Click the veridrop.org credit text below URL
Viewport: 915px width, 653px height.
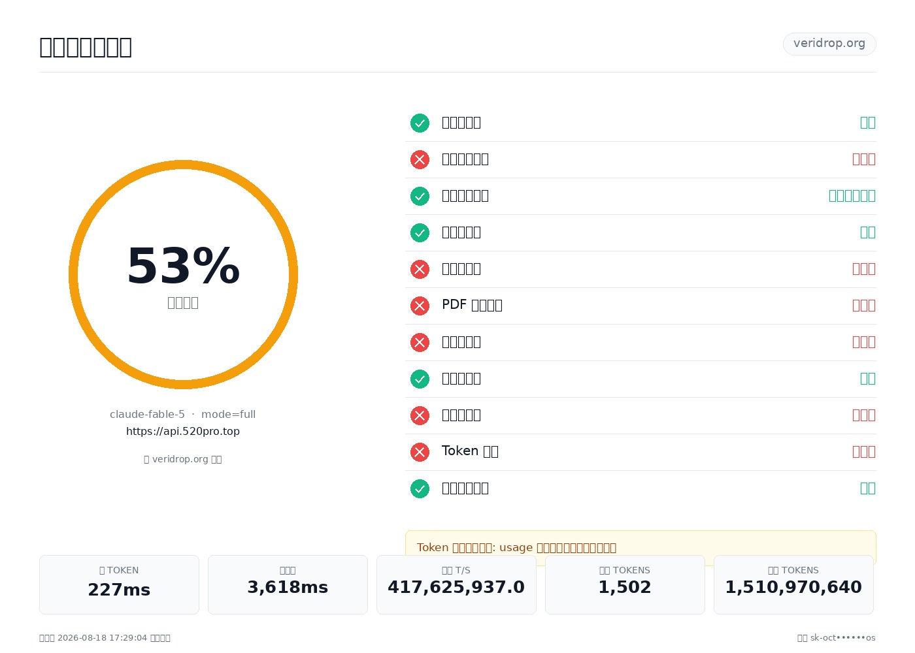click(183, 459)
